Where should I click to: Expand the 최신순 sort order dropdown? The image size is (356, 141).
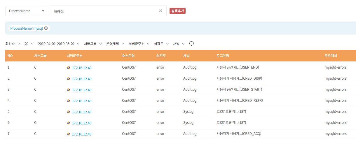13,44
